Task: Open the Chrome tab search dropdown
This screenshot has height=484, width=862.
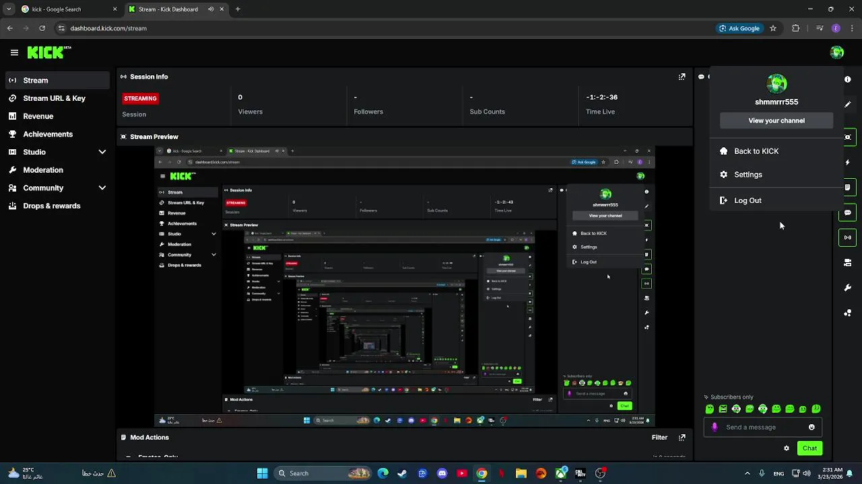Action: pyautogui.click(x=9, y=9)
